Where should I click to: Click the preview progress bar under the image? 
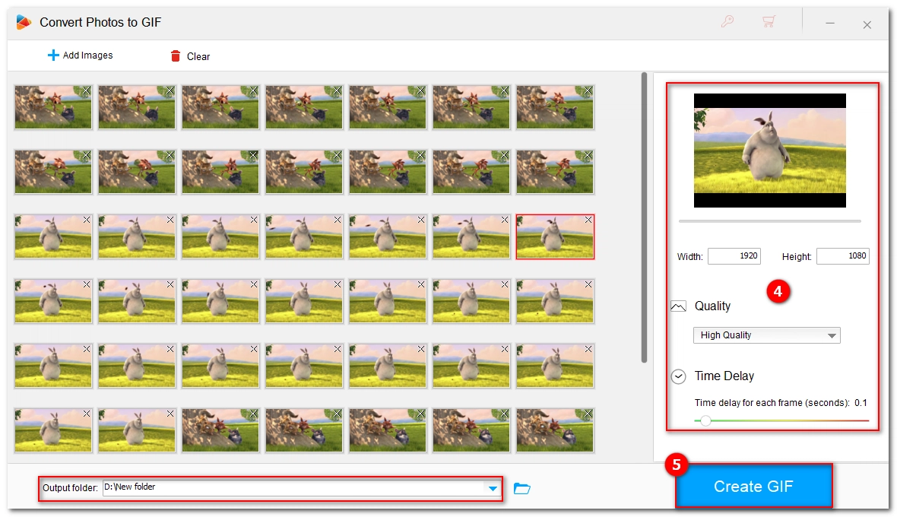pos(769,220)
